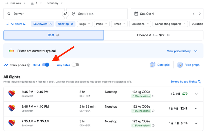Go to the previous departure date
Viewport: 207px width, 133px height.
193,14
